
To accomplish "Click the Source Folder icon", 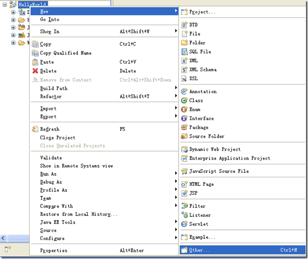I will (184, 136).
